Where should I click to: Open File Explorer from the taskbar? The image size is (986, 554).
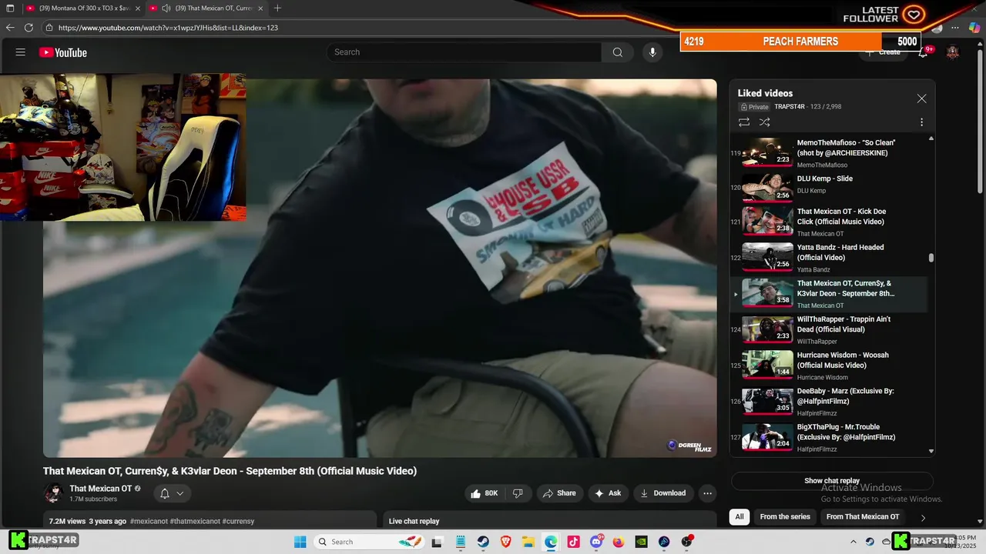[528, 542]
